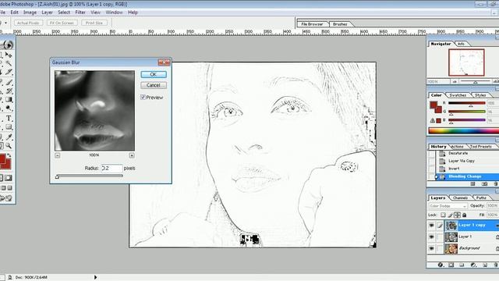499x281 pixels.
Task: Hide the Background layer eye
Action: (x=431, y=248)
